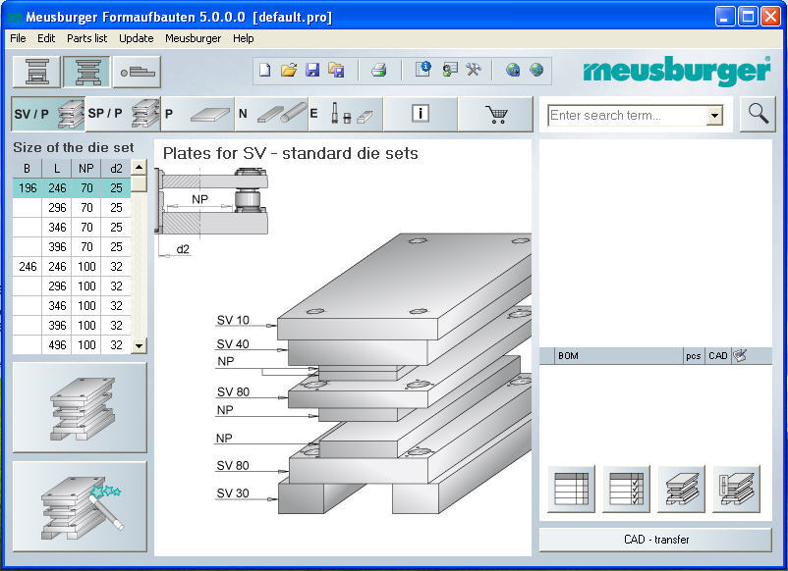Screen dimensions: 788x571
Task: Open the information (i) tab icon
Action: 421,114
